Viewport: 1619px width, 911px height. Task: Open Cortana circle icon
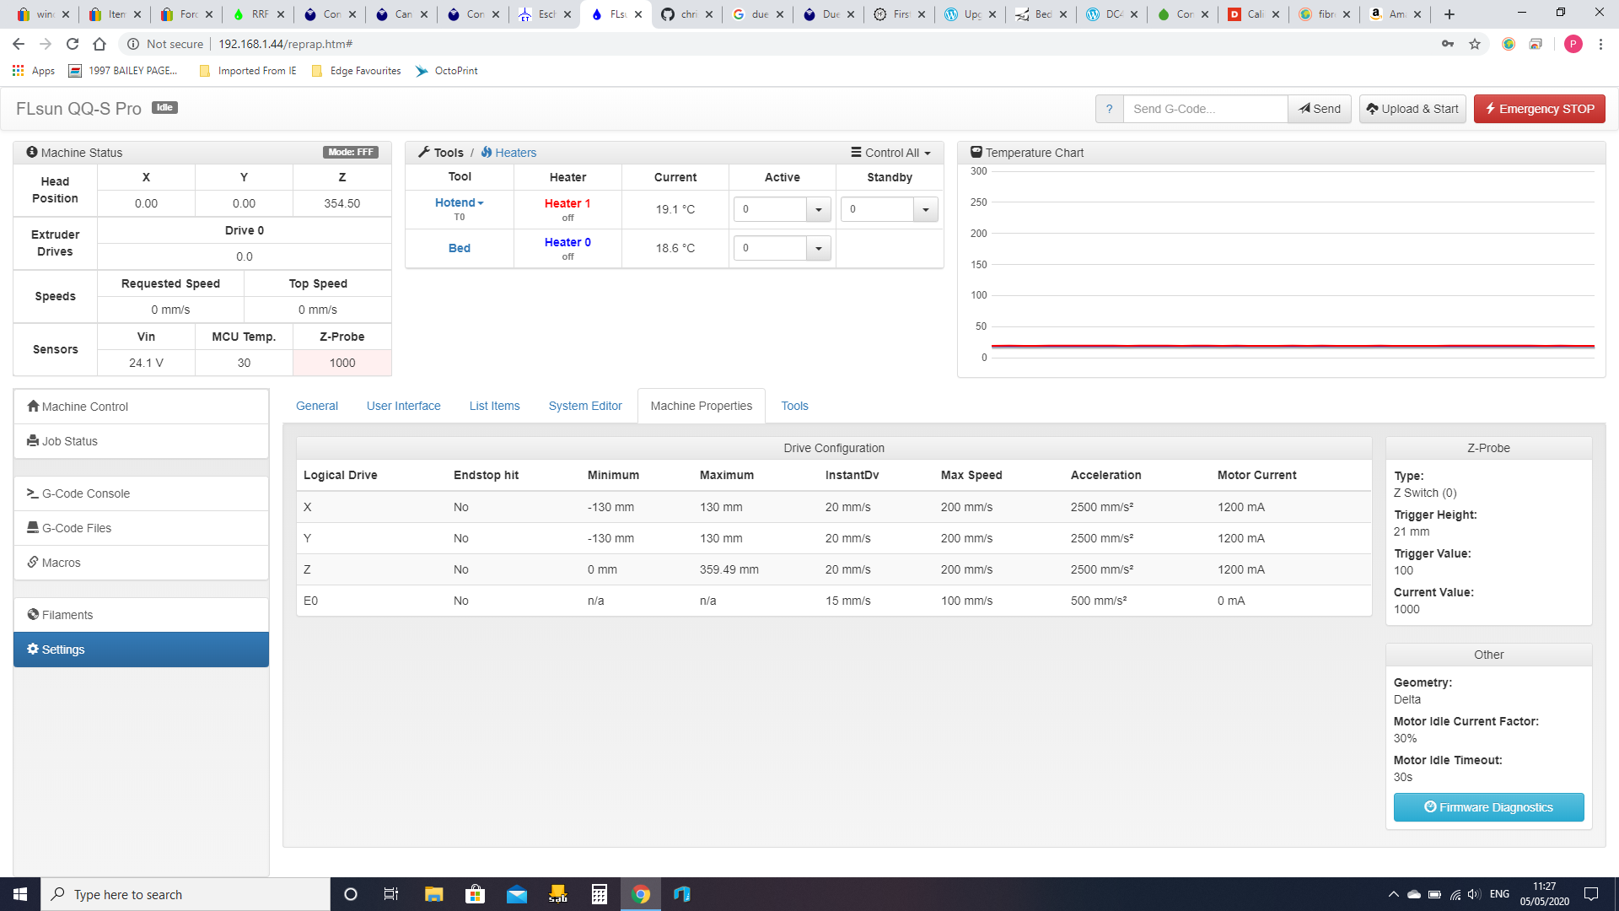pos(351,894)
